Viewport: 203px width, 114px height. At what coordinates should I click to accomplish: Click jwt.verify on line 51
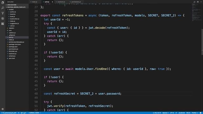click(x=55, y=106)
